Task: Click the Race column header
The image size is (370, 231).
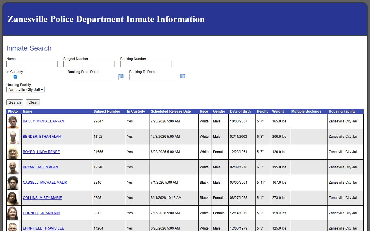Action: click(204, 111)
